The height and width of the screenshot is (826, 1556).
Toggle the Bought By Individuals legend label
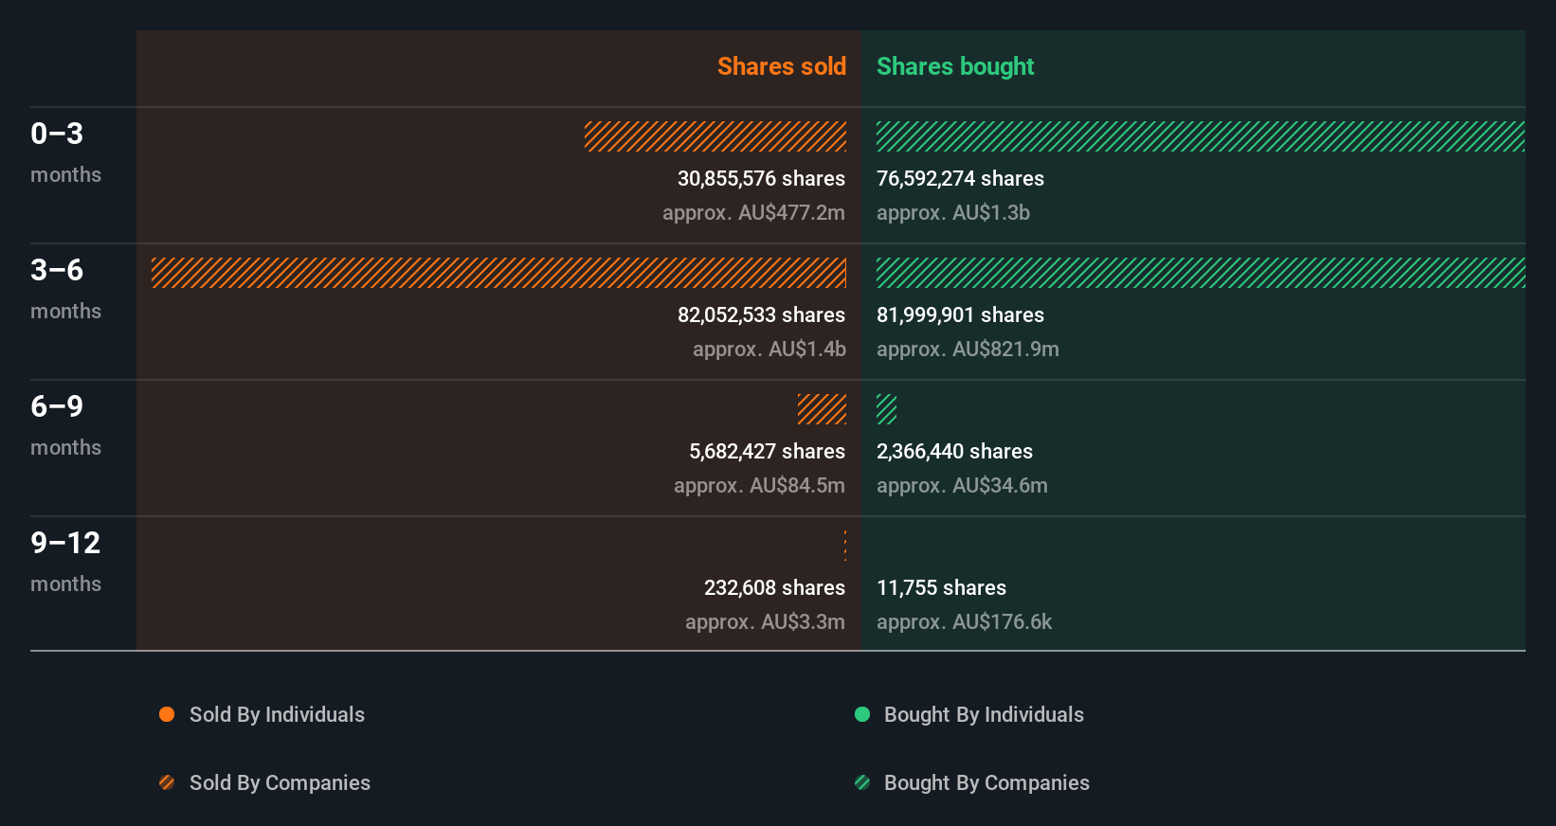984,714
